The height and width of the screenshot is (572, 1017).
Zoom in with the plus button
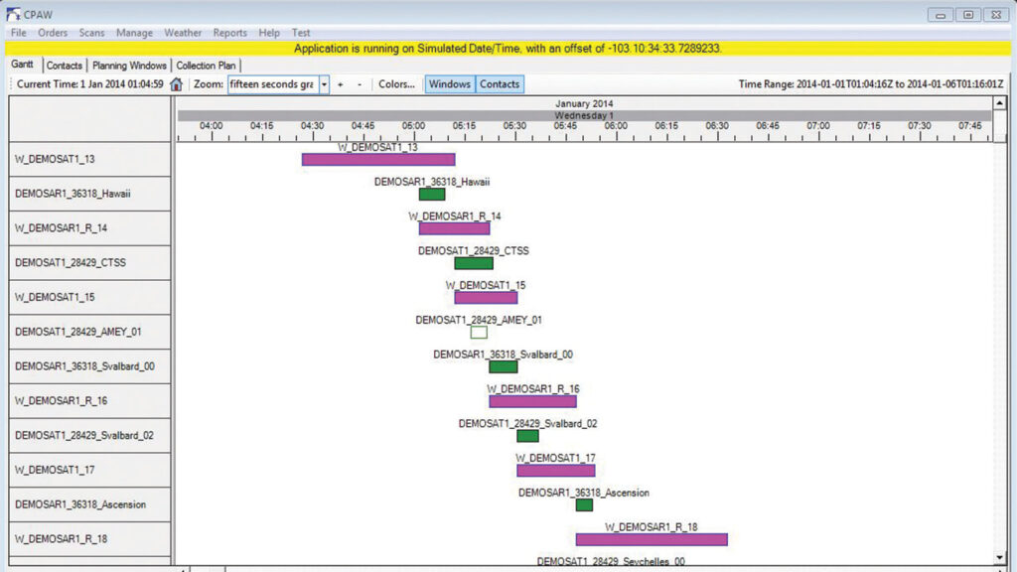(x=340, y=84)
